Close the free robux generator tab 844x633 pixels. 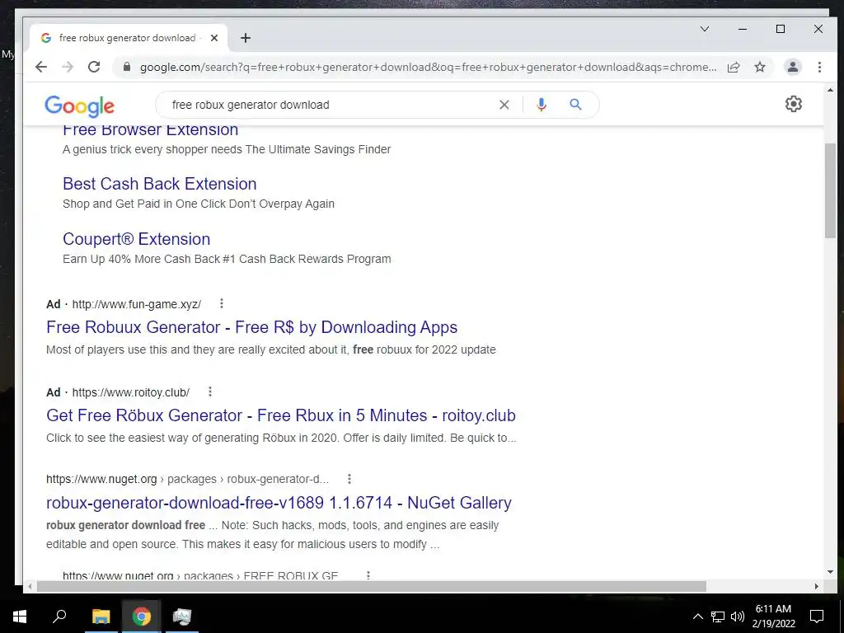click(214, 38)
